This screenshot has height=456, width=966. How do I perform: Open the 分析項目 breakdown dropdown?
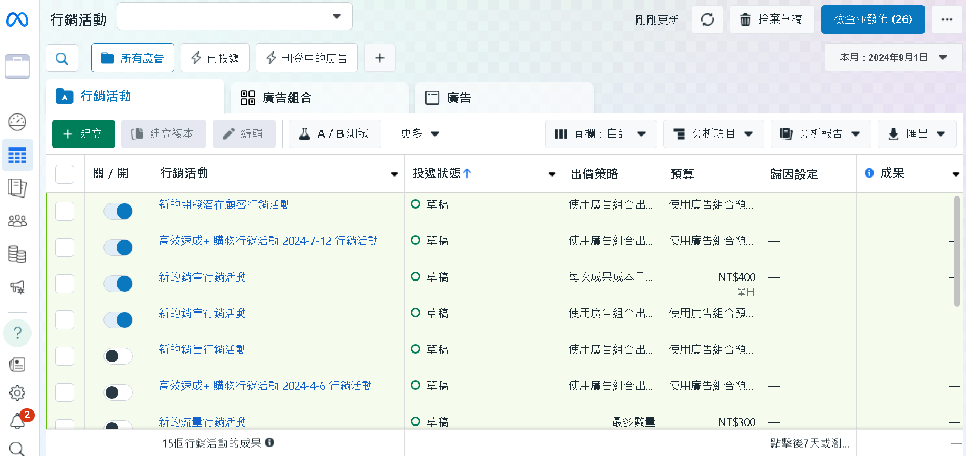coord(713,134)
